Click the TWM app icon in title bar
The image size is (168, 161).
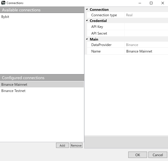3,3
